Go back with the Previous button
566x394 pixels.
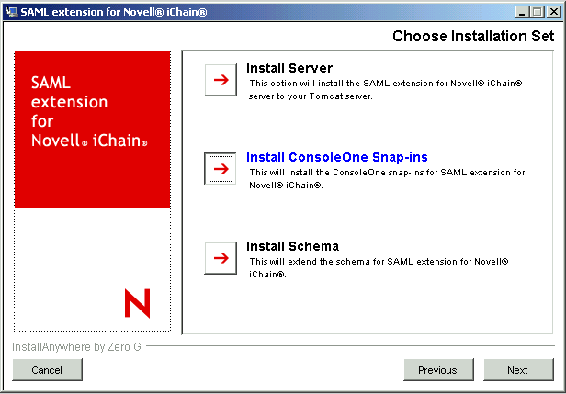[x=438, y=370]
